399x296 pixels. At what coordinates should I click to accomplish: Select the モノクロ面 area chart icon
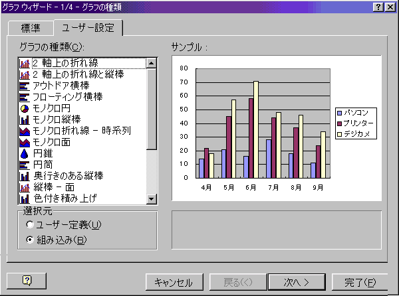25,142
